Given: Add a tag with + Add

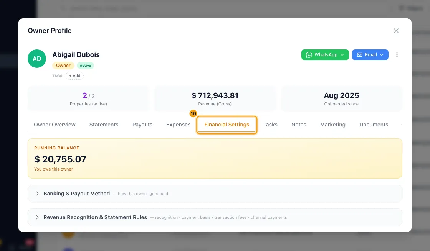Looking at the screenshot, I should pos(74,76).
